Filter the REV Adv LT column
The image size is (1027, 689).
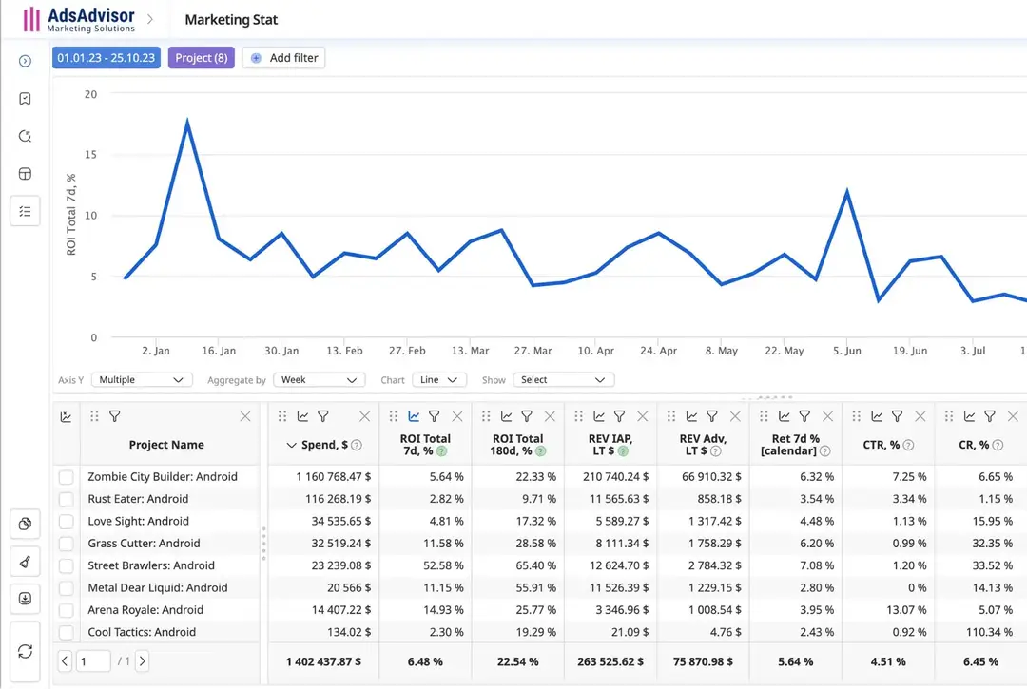coord(712,416)
